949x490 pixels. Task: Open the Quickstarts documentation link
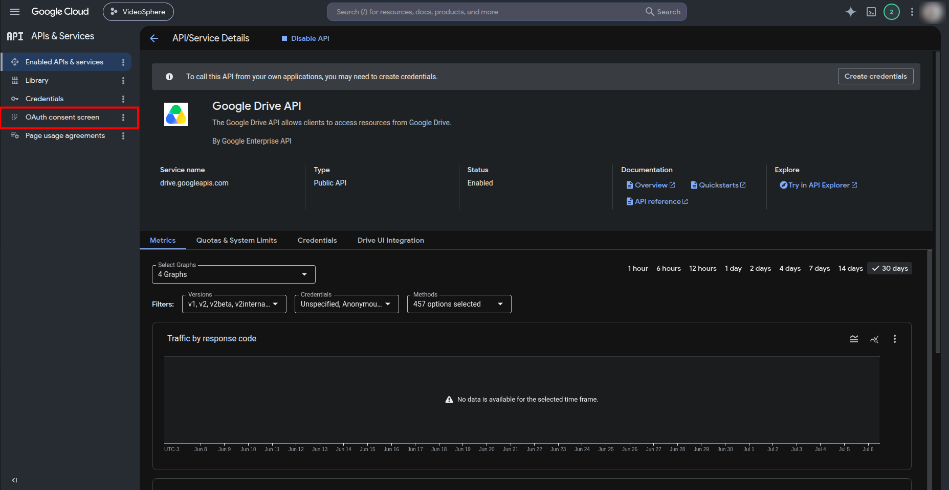pos(718,185)
